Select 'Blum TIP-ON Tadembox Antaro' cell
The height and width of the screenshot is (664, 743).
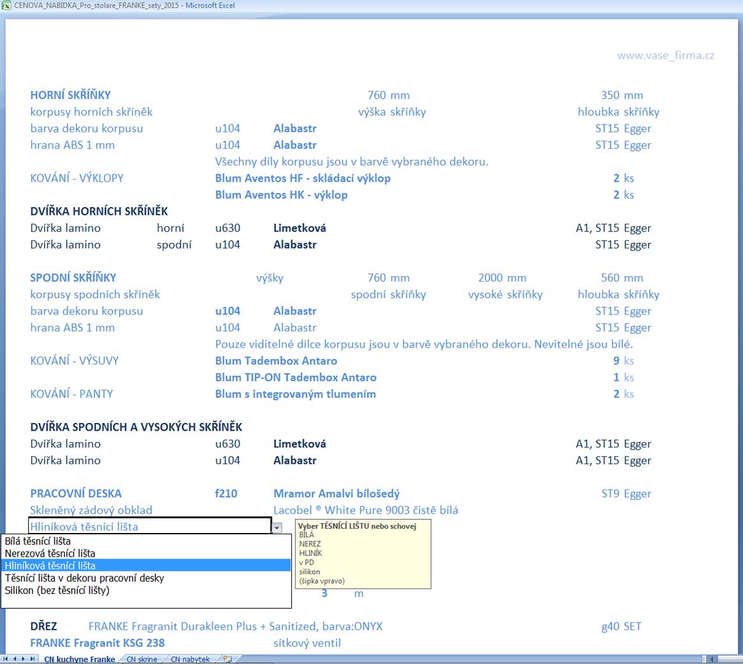pos(296,377)
